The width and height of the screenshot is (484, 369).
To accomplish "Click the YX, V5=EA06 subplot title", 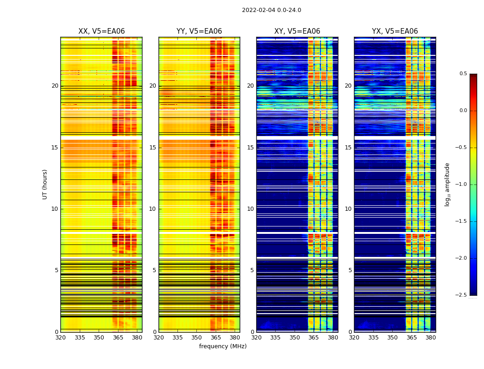I will 395,31.
